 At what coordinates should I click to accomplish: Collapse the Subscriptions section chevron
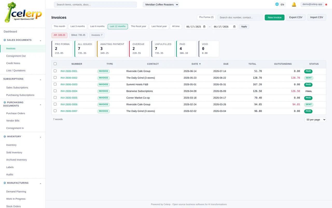point(40,79)
